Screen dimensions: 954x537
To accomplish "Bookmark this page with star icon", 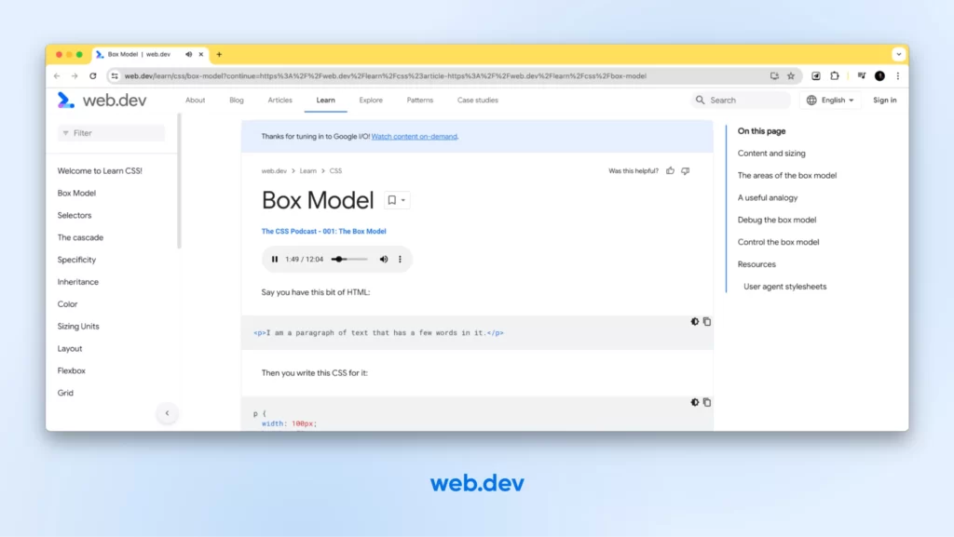I will 791,76.
